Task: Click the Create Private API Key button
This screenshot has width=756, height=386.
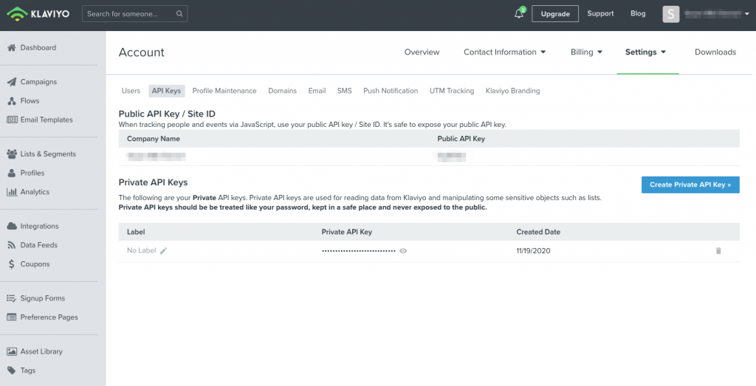Action: point(690,185)
